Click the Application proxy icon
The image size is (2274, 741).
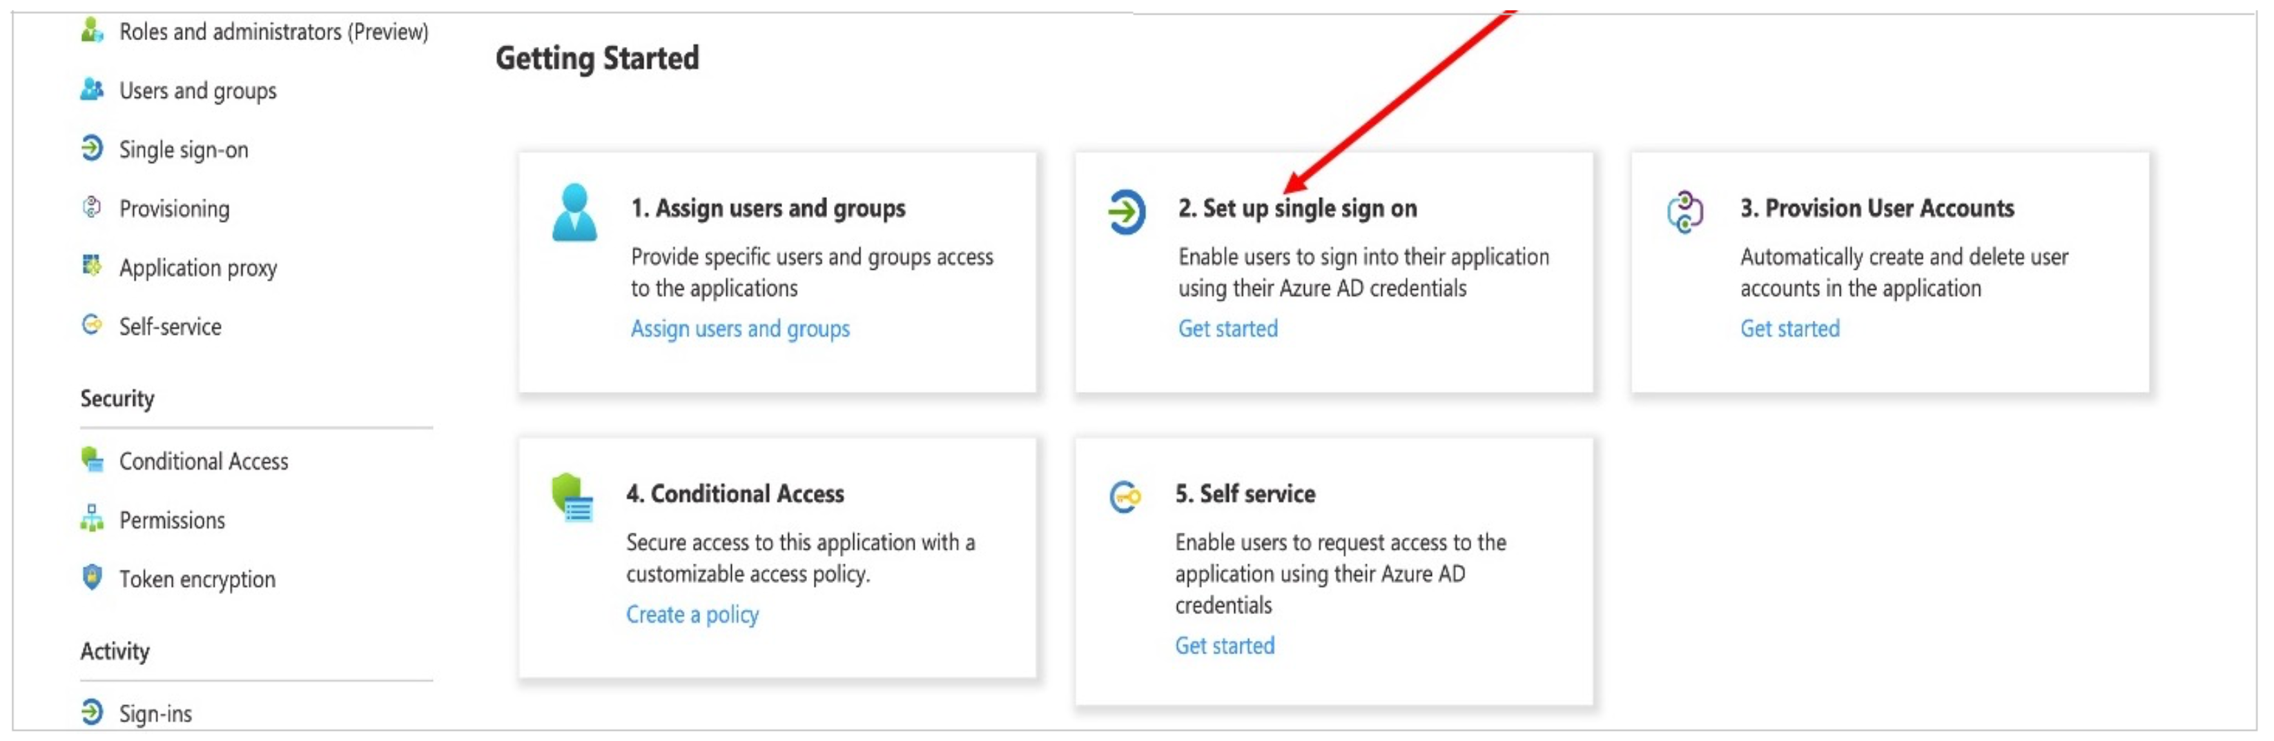point(92,266)
